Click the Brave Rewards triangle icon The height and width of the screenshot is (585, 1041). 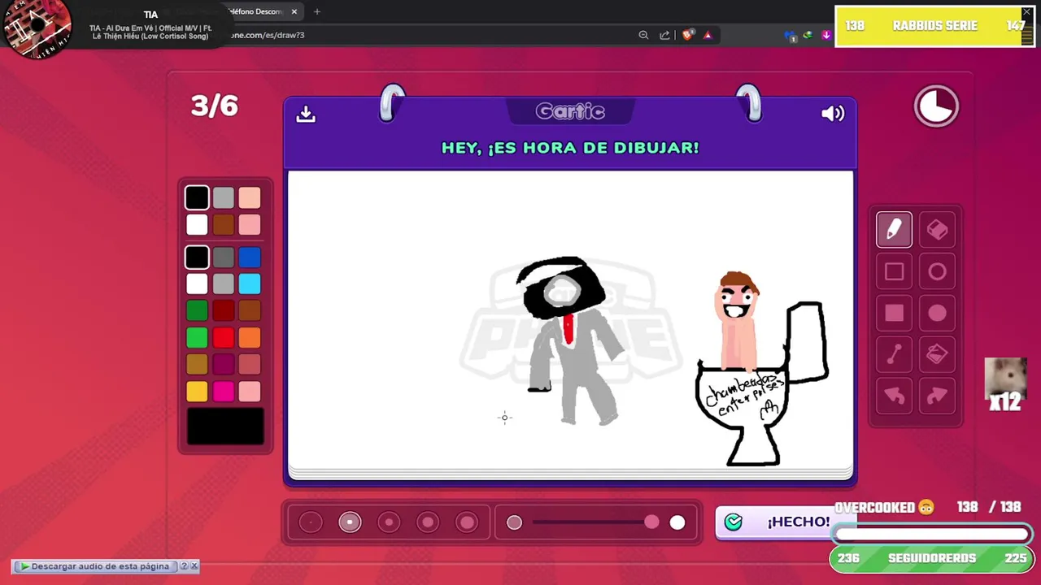[708, 35]
